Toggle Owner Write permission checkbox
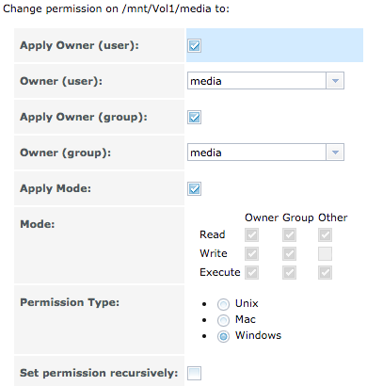Screen dimensions: 367x386 coord(251,254)
